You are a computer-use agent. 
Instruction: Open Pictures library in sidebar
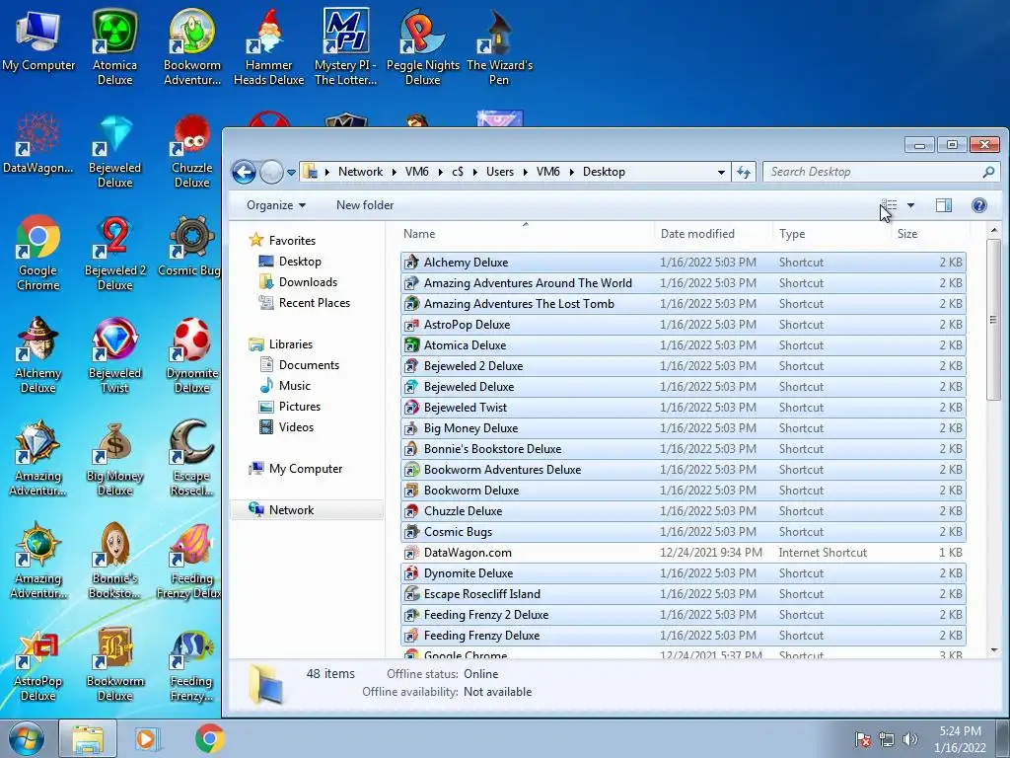tap(299, 406)
